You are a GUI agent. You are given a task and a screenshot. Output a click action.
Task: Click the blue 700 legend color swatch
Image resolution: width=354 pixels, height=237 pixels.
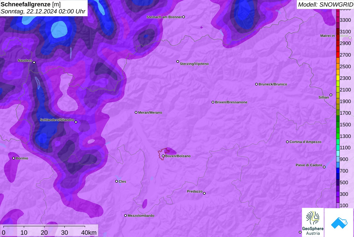[338, 171]
